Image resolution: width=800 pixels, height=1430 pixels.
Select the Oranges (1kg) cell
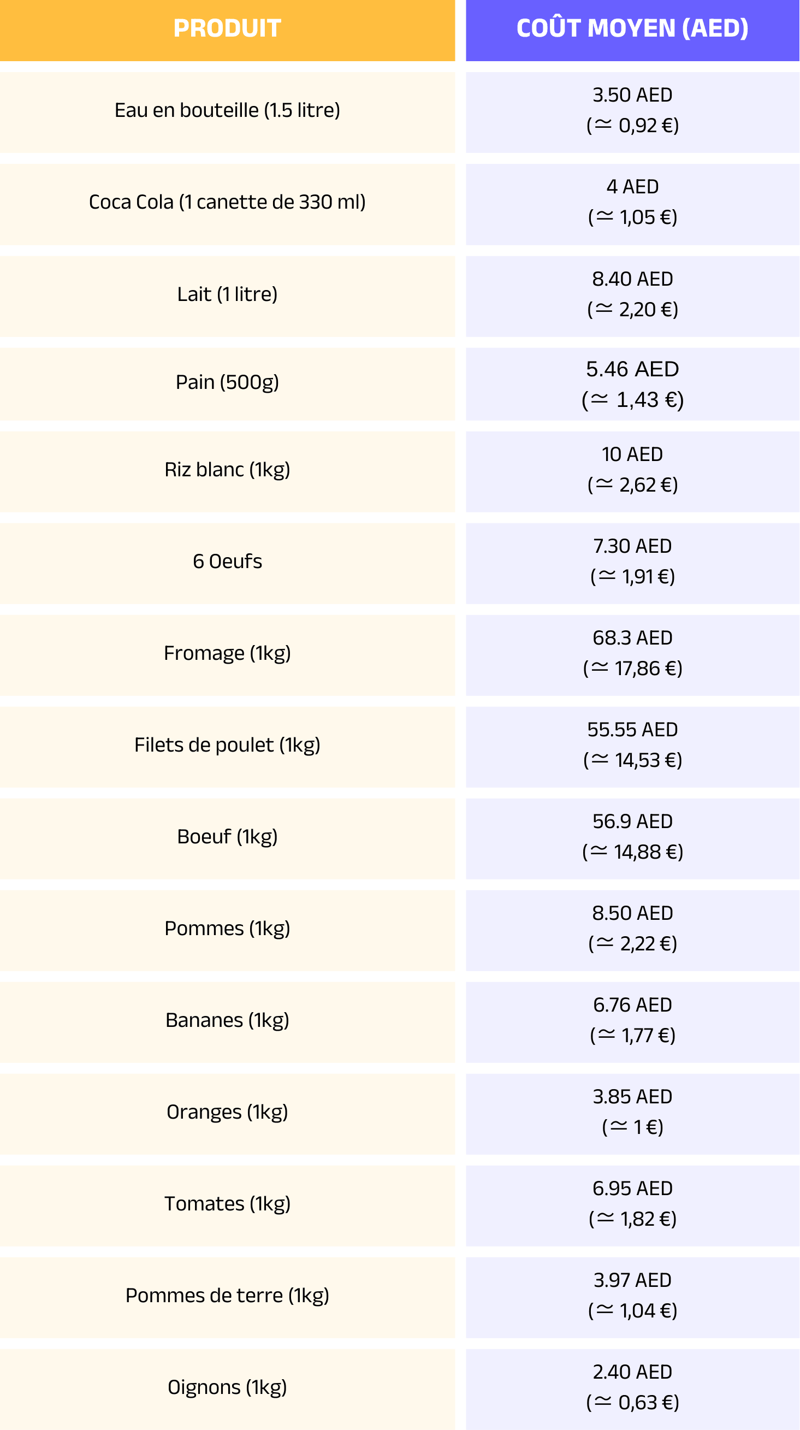coord(227,1112)
